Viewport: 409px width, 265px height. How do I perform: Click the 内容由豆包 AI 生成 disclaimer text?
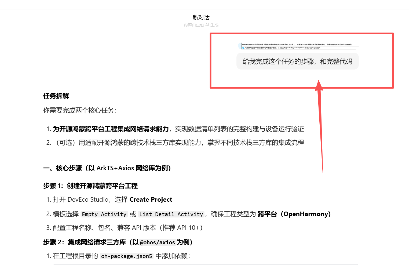(x=201, y=25)
